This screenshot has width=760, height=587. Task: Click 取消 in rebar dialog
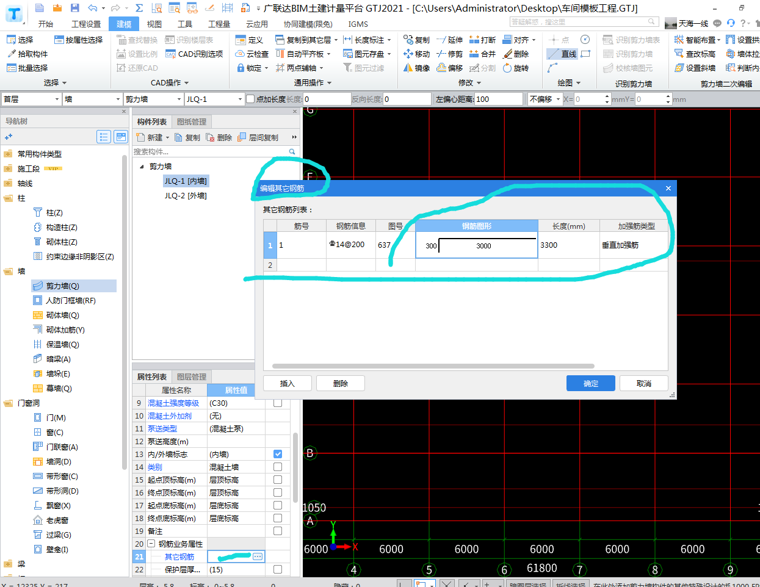click(643, 383)
